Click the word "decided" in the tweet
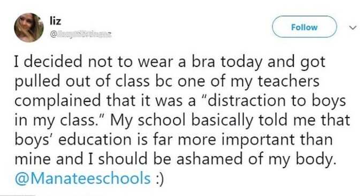364x196 pixels. coord(53,62)
